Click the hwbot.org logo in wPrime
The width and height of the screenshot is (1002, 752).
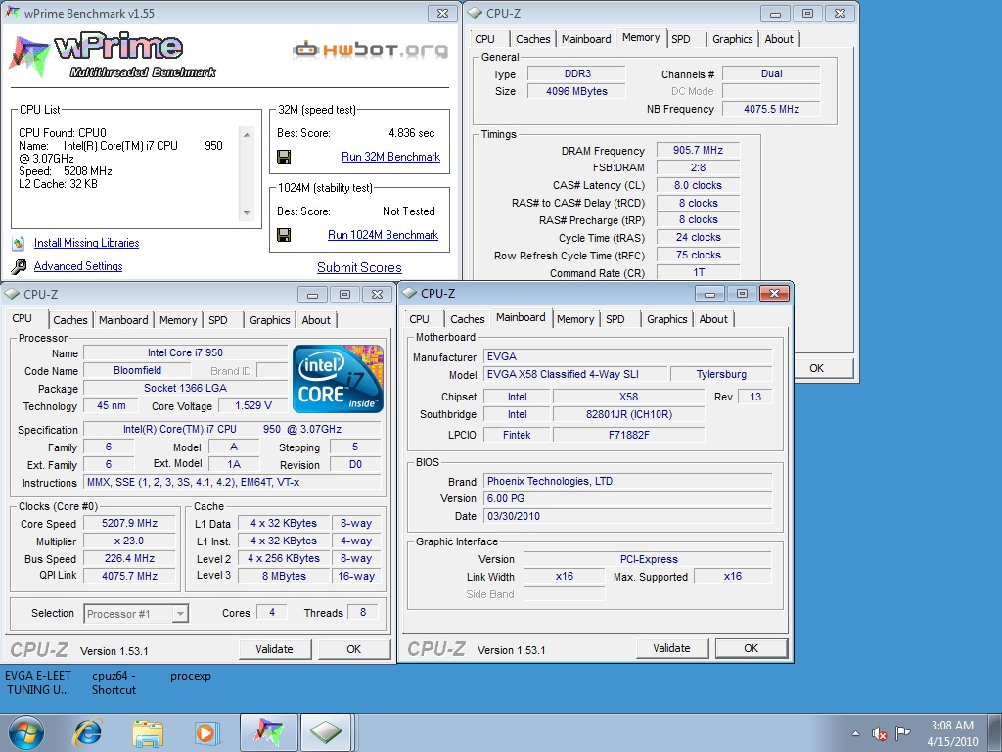(x=371, y=49)
